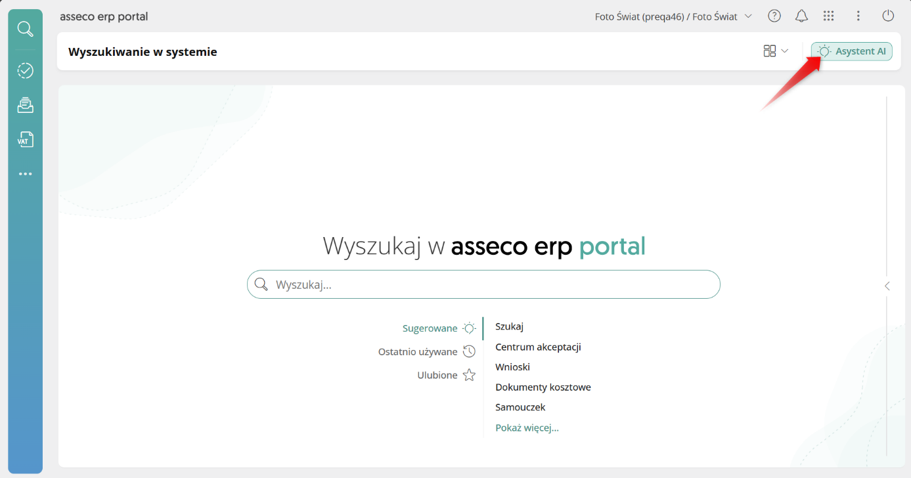Open the applications grid icon
The image size is (911, 478).
pos(828,15)
